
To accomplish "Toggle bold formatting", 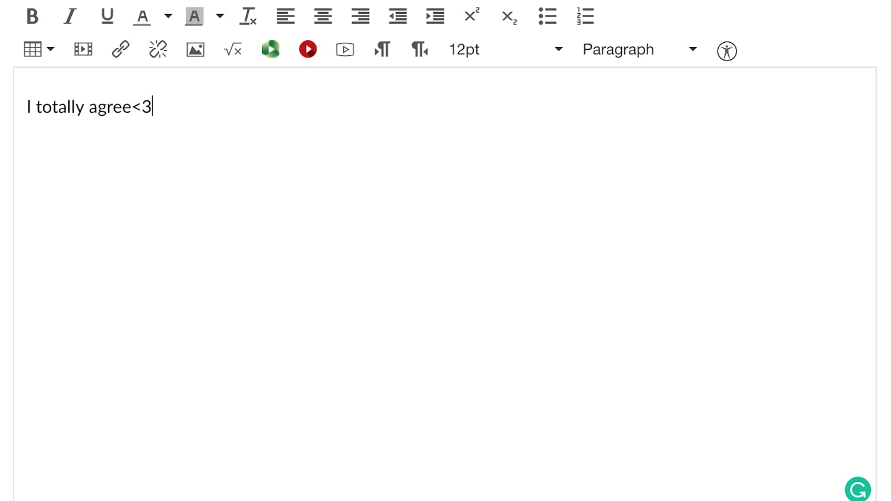I will [x=33, y=16].
